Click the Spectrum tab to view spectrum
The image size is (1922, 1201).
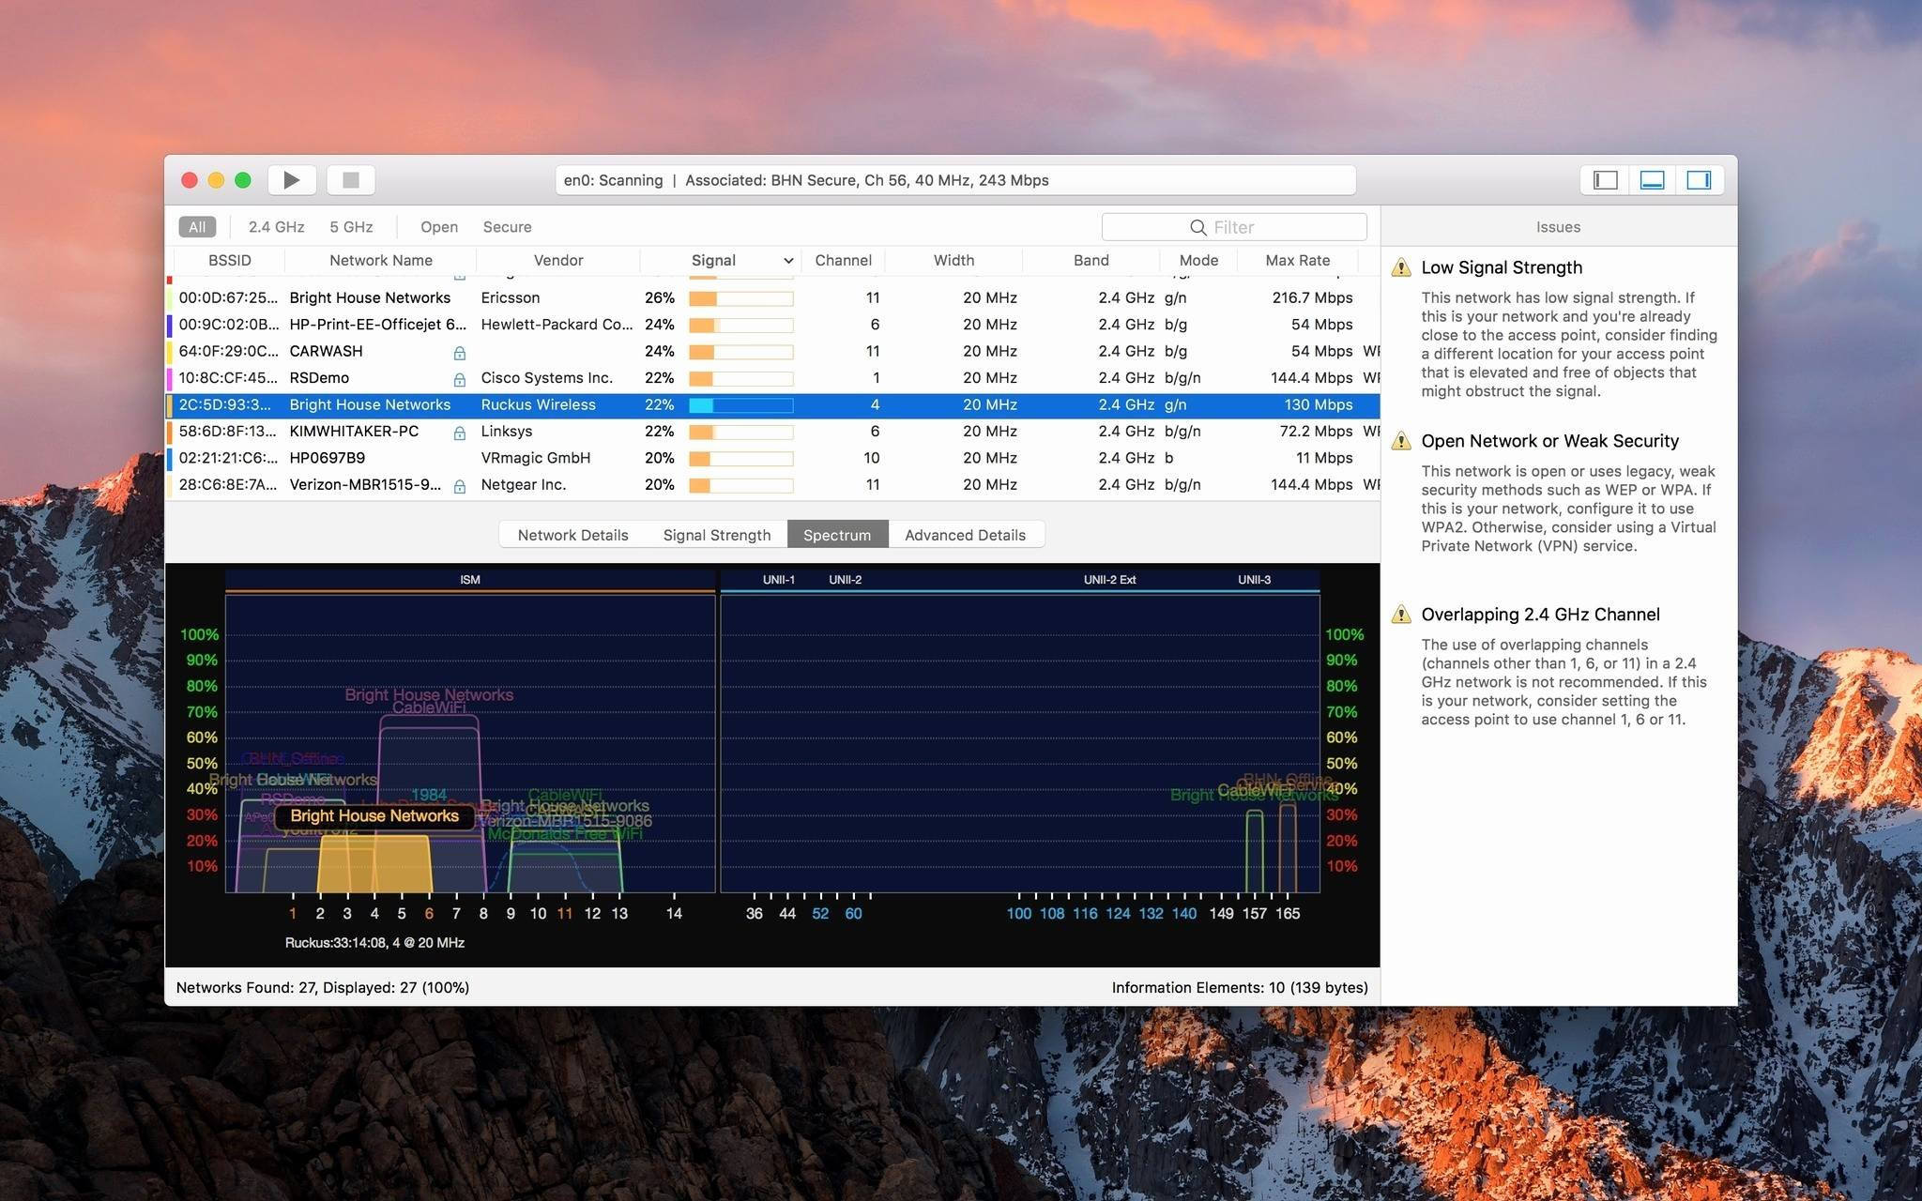tap(837, 534)
